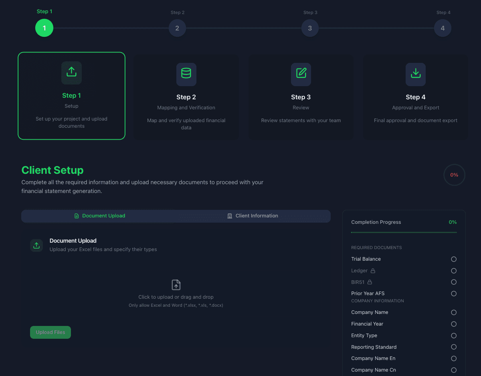Jump to step circle numbered 2
The height and width of the screenshot is (376, 481).
click(x=177, y=28)
